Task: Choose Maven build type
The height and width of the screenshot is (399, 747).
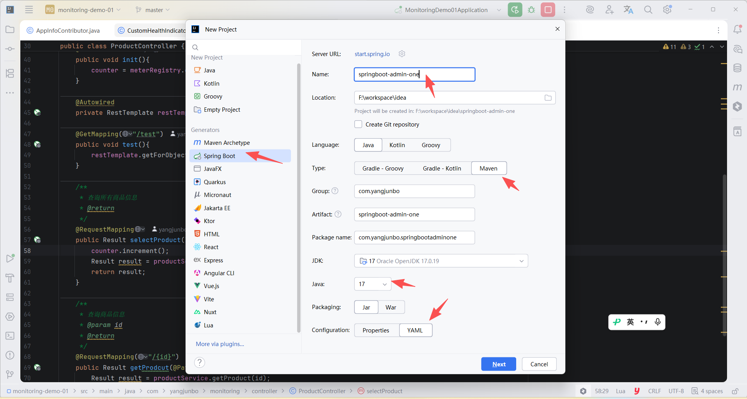Action: [x=489, y=168]
